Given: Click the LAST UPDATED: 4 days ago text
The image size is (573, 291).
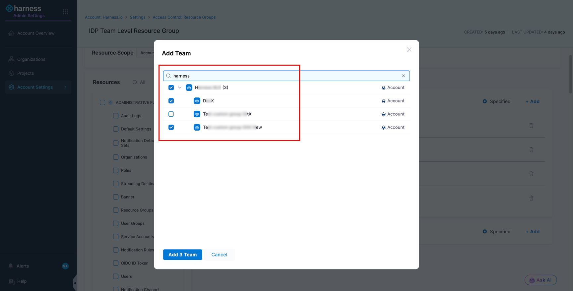Looking at the screenshot, I should click(539, 32).
